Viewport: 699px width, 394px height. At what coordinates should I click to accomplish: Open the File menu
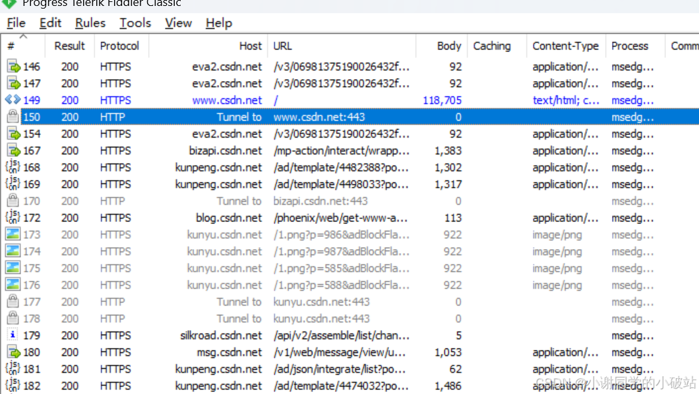[x=16, y=23]
